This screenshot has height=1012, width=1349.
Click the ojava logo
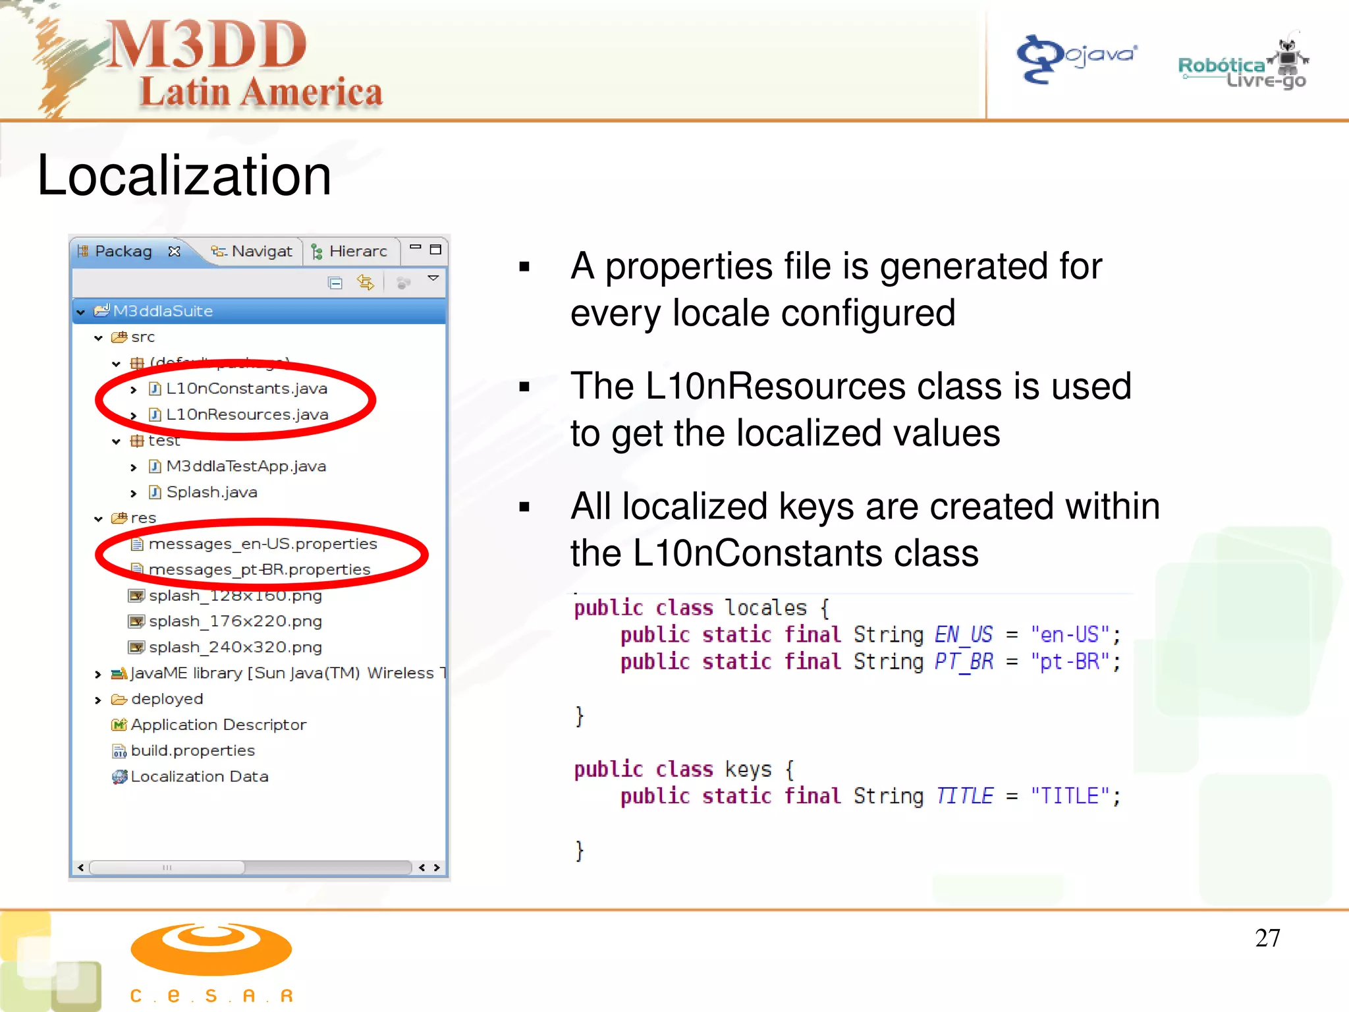(x=1076, y=58)
